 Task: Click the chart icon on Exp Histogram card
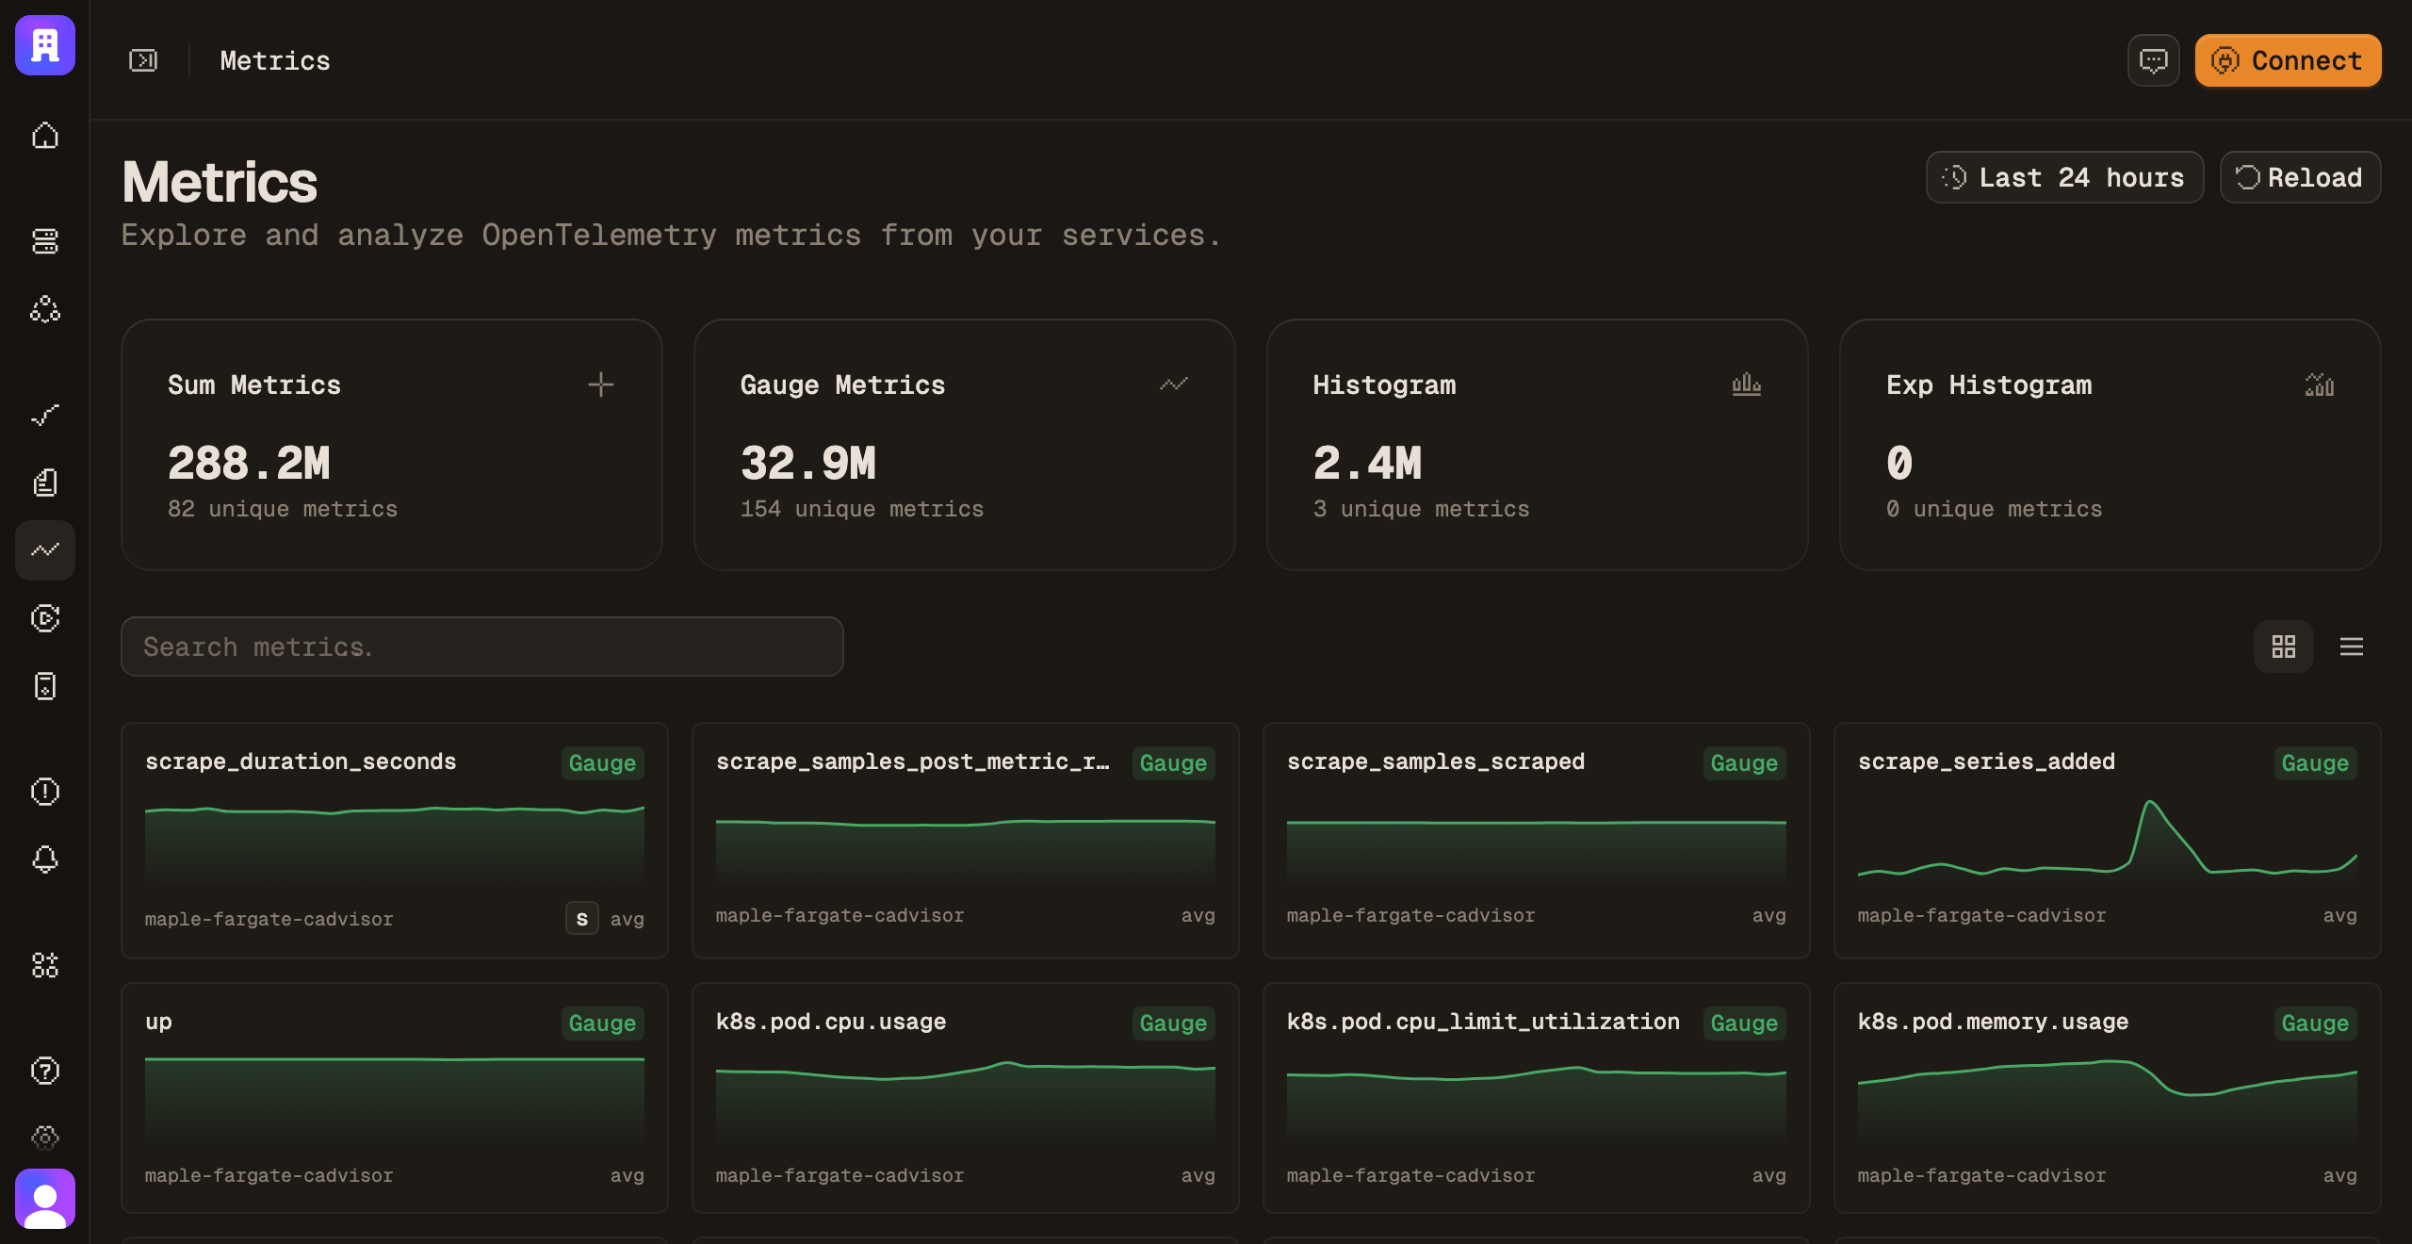coord(2320,385)
